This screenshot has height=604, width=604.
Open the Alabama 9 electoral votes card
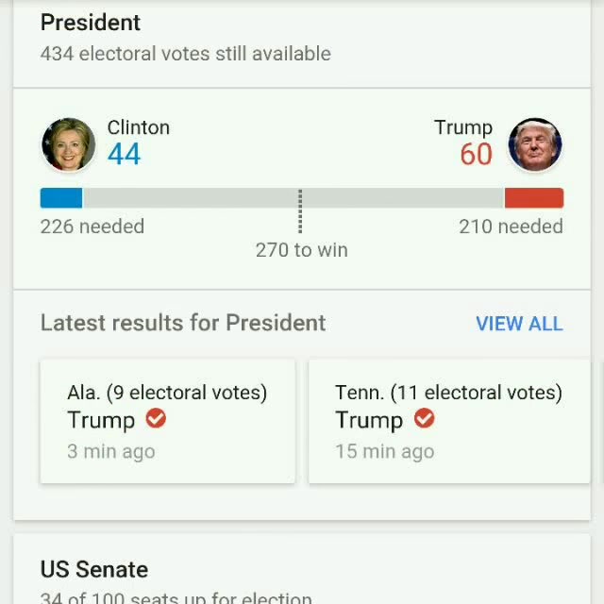(x=167, y=421)
